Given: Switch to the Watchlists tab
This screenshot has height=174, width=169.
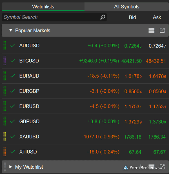Looking at the screenshot, I should coord(43,6).
